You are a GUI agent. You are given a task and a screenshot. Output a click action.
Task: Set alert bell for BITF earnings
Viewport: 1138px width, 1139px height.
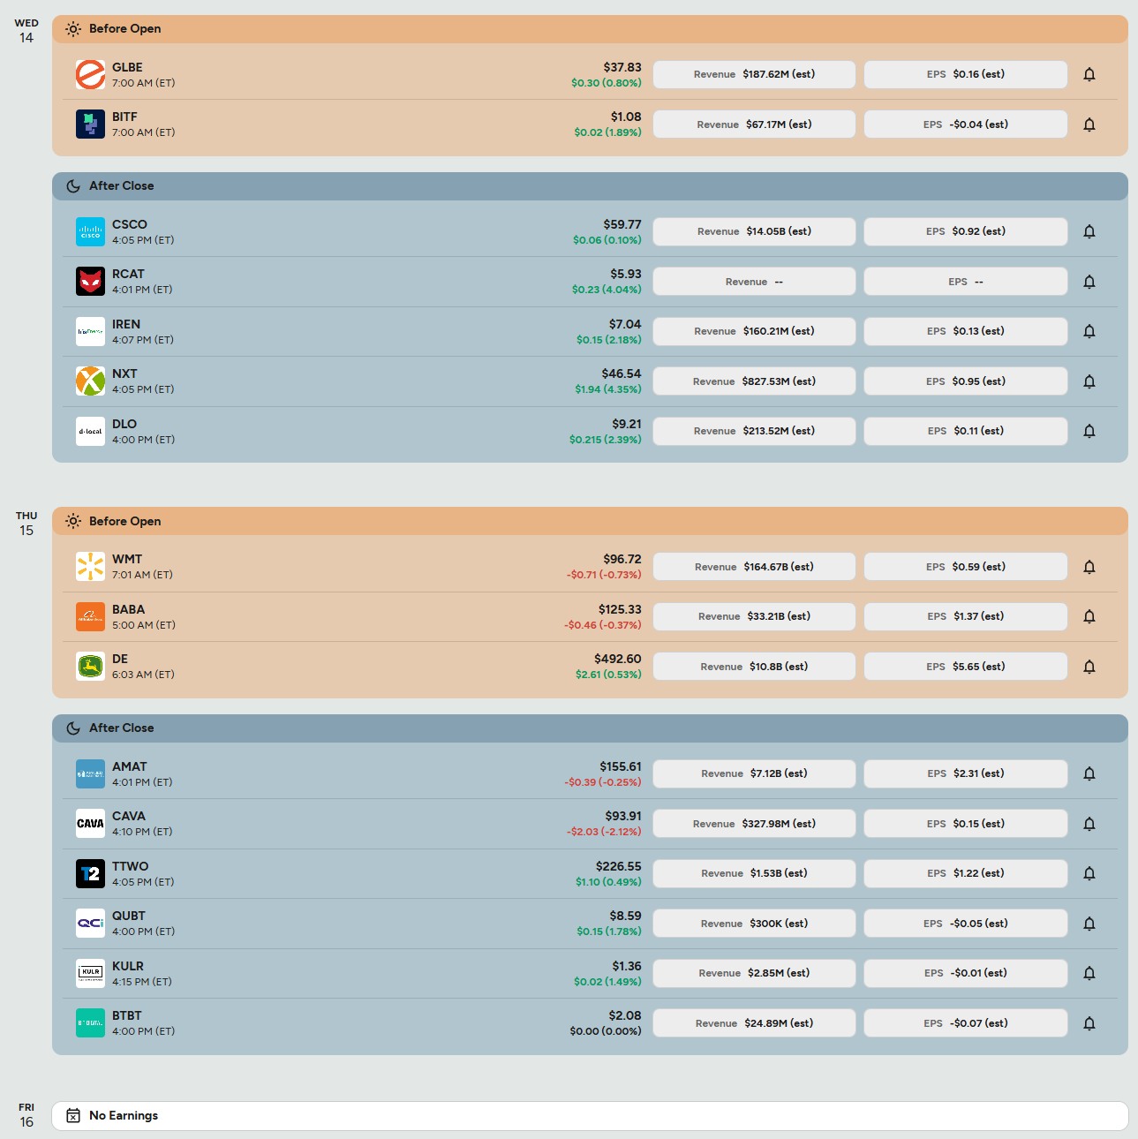(1089, 124)
